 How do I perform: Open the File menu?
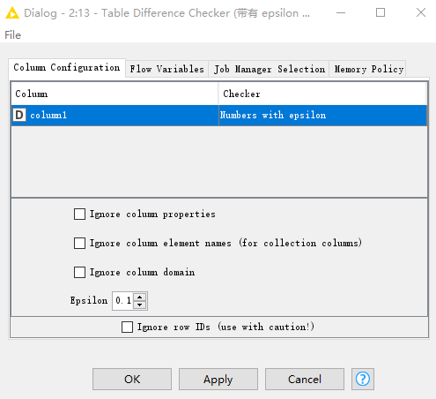[13, 35]
